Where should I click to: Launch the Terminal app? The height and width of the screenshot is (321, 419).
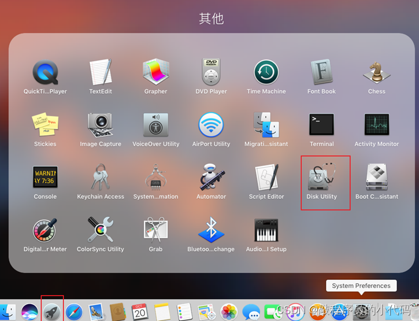pyautogui.click(x=321, y=124)
